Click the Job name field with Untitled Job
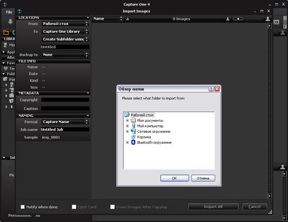 (65, 129)
